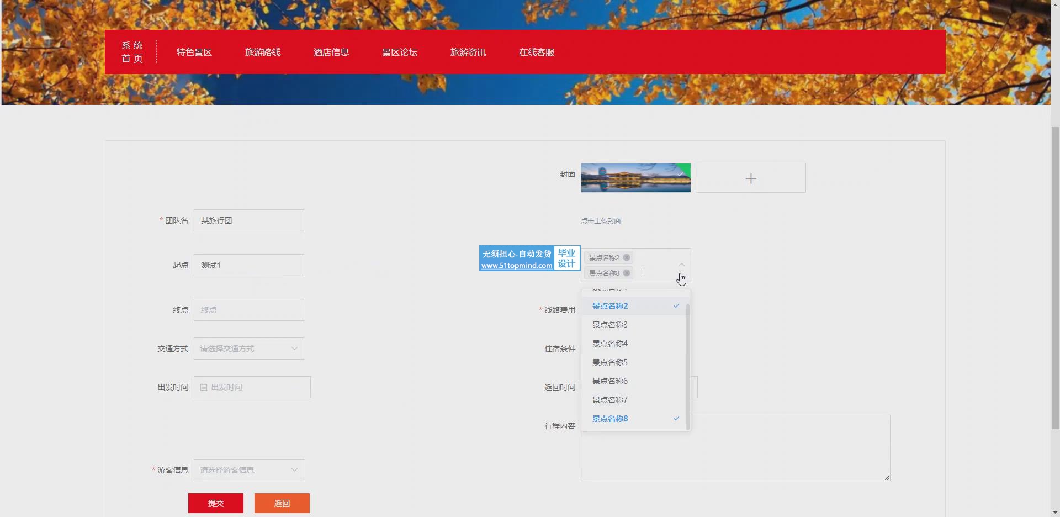
Task: Click the page vertical scrollbar thumb
Action: pos(1055,278)
